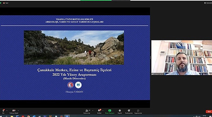Click the Kayıt recording indicator at top

pos(6,3)
